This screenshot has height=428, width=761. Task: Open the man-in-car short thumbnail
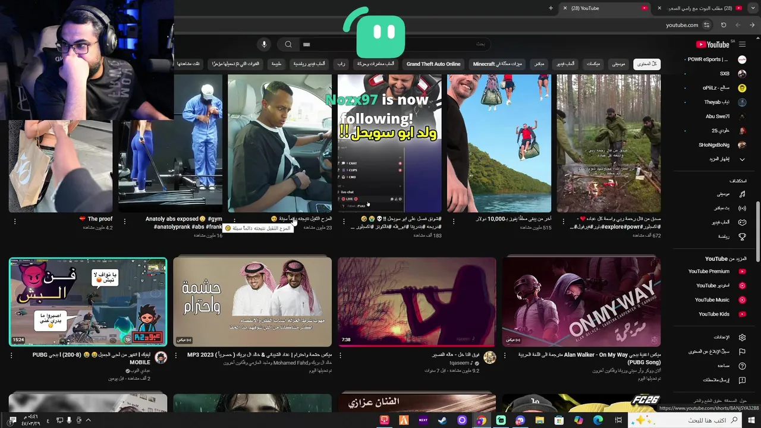[279, 143]
